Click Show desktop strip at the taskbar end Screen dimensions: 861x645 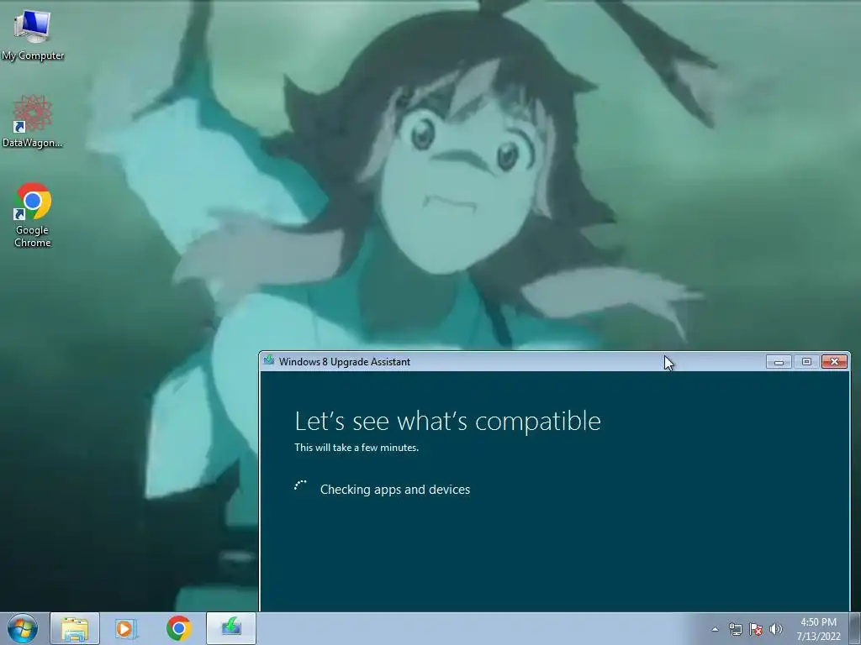click(x=855, y=629)
